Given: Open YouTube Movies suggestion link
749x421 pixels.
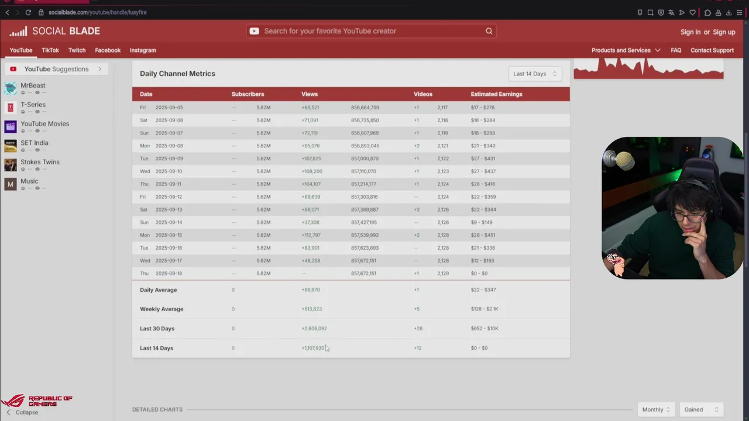Looking at the screenshot, I should point(44,124).
